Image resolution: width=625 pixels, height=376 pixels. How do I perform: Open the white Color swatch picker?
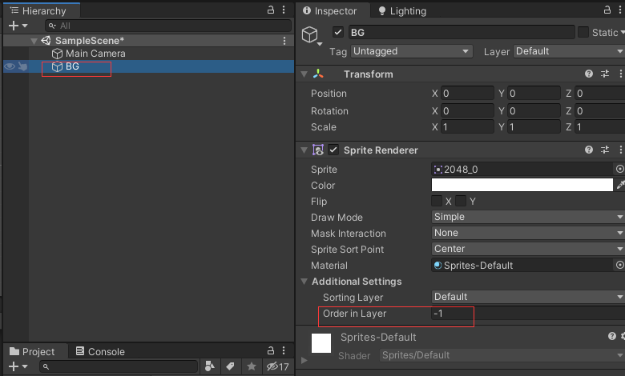click(x=522, y=185)
